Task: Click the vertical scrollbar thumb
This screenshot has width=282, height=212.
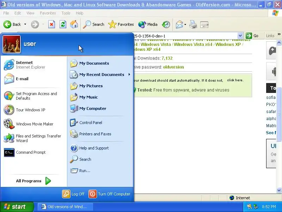Action: [279, 114]
